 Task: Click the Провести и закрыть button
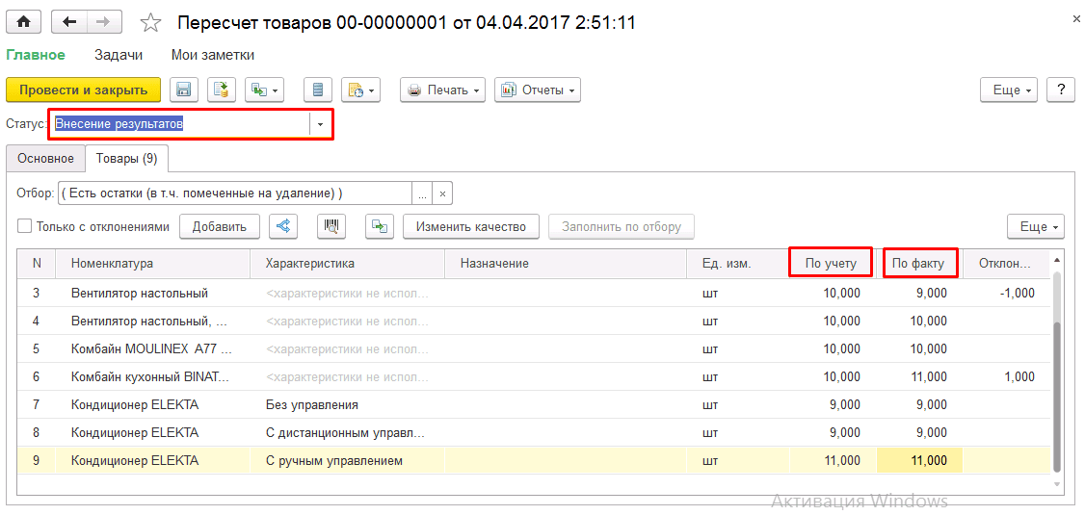click(84, 90)
